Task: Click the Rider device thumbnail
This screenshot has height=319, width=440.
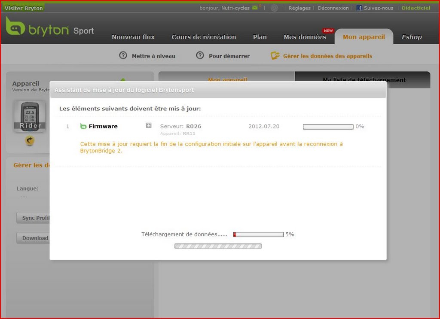Action: click(x=30, y=116)
